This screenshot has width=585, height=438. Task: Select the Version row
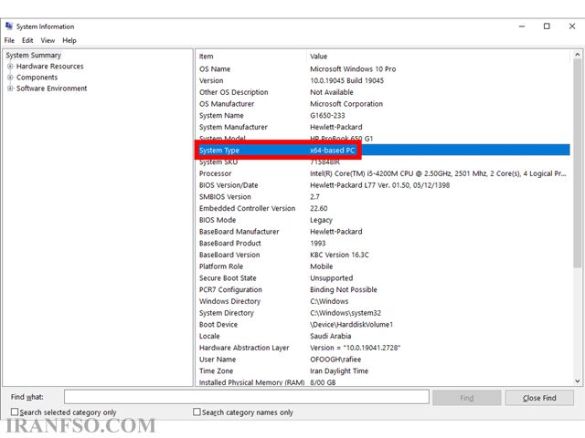tap(383, 80)
